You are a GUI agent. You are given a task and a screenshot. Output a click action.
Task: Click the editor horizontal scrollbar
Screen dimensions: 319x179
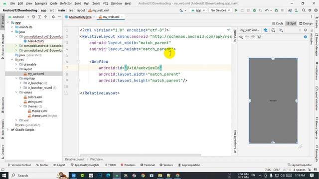[141, 155]
